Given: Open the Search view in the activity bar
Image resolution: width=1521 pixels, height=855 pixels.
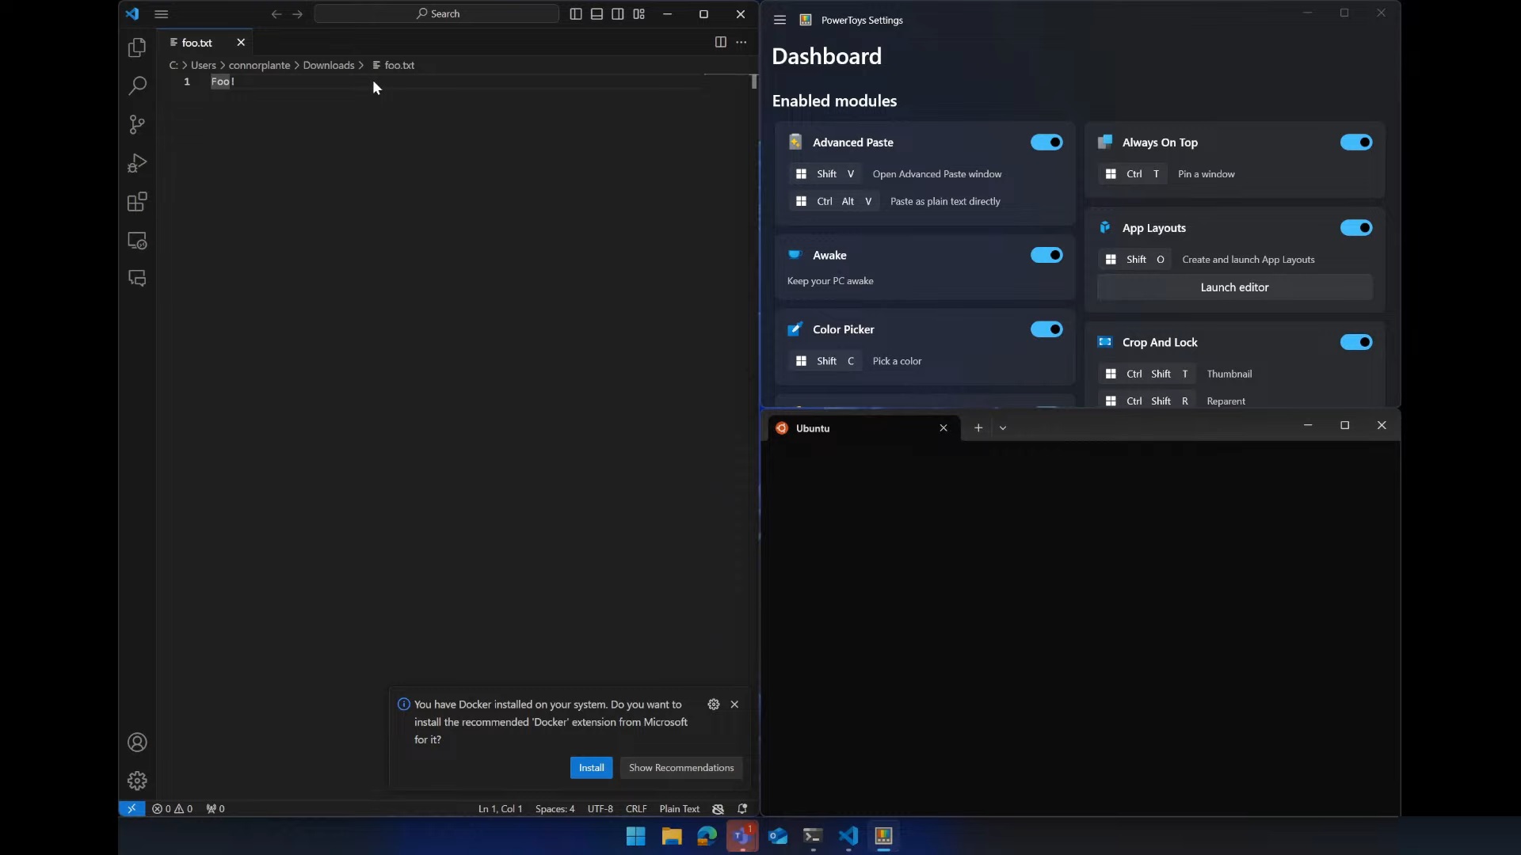Looking at the screenshot, I should 137,85.
